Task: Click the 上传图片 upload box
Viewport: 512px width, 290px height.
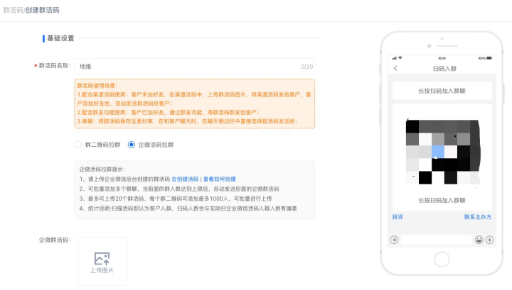Action: pos(102,262)
